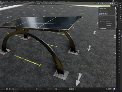Pin the node tree with pin icon
Image resolution: width=122 pixels, height=92 pixels.
75,89
